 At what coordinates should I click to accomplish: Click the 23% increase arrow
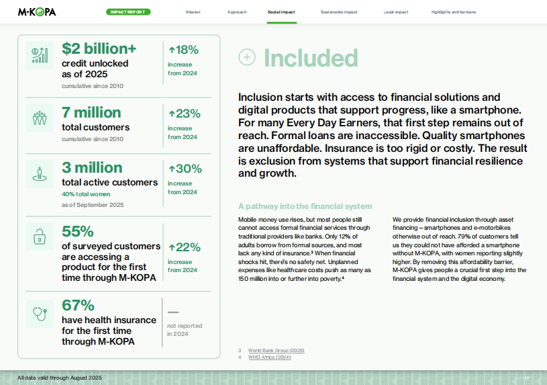pyautogui.click(x=172, y=114)
